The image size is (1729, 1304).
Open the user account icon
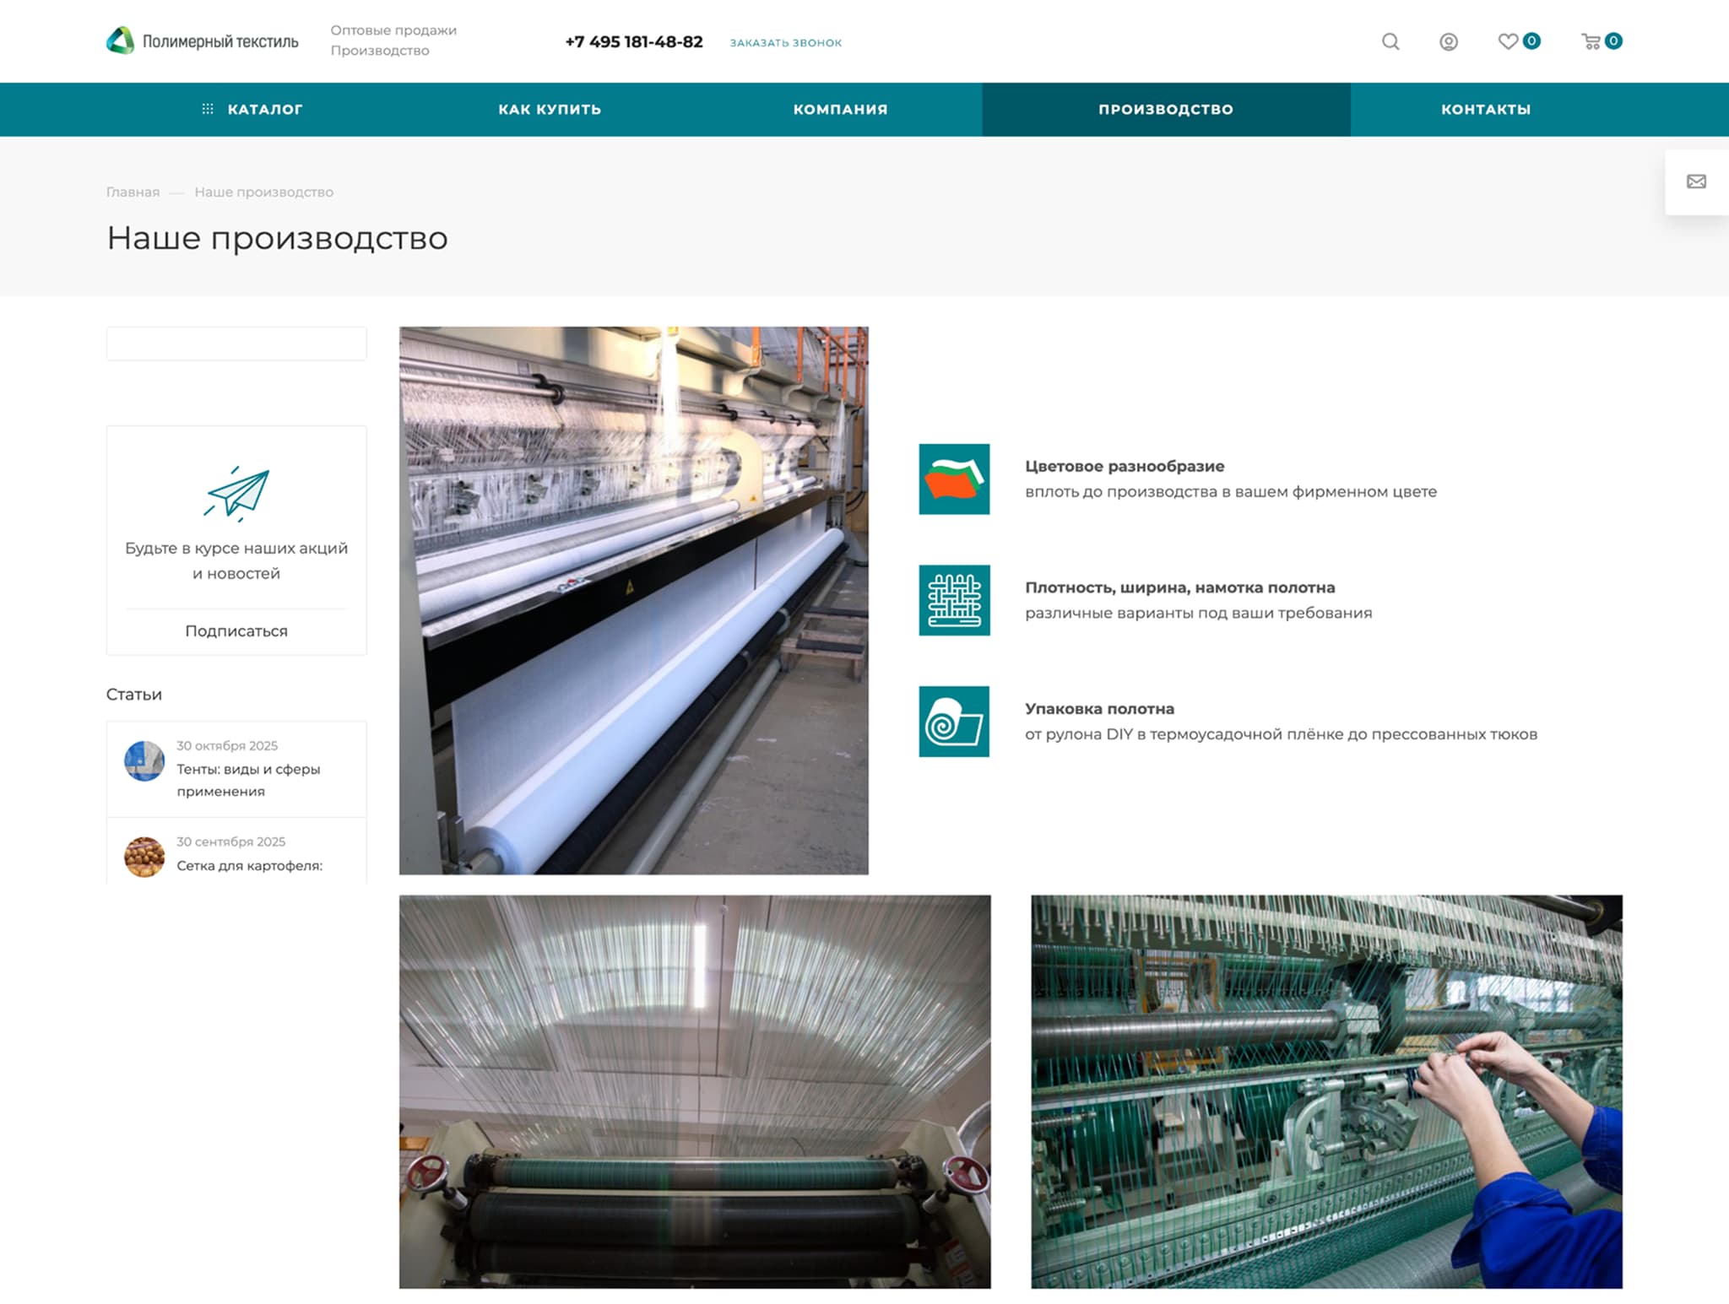1448,41
